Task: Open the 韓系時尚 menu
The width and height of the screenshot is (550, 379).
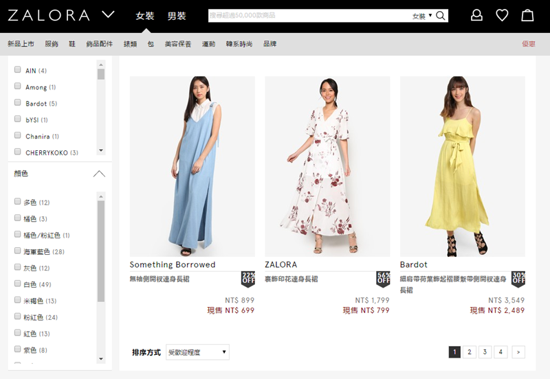Action: [x=239, y=44]
